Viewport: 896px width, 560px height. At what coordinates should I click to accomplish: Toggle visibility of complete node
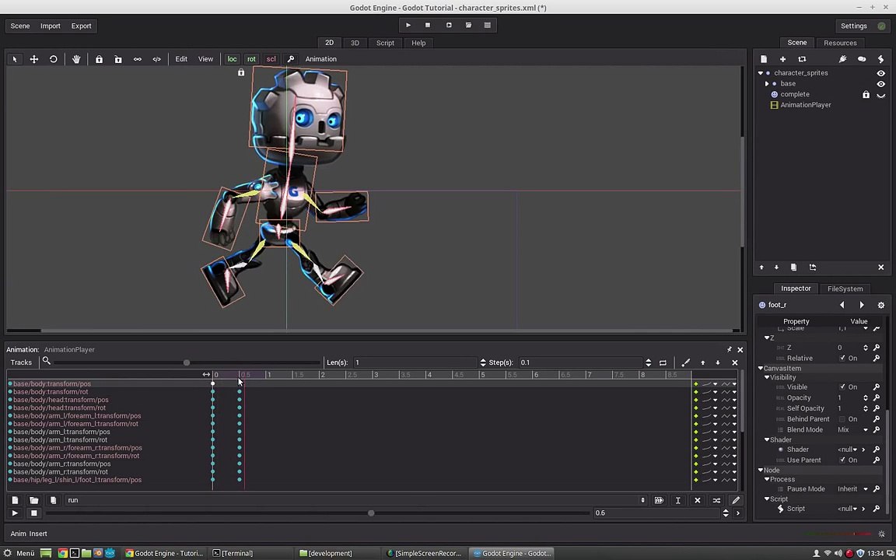(x=880, y=95)
